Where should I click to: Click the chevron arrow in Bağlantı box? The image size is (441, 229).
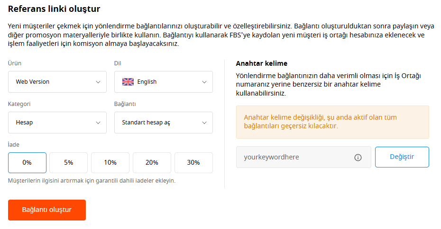click(204, 123)
